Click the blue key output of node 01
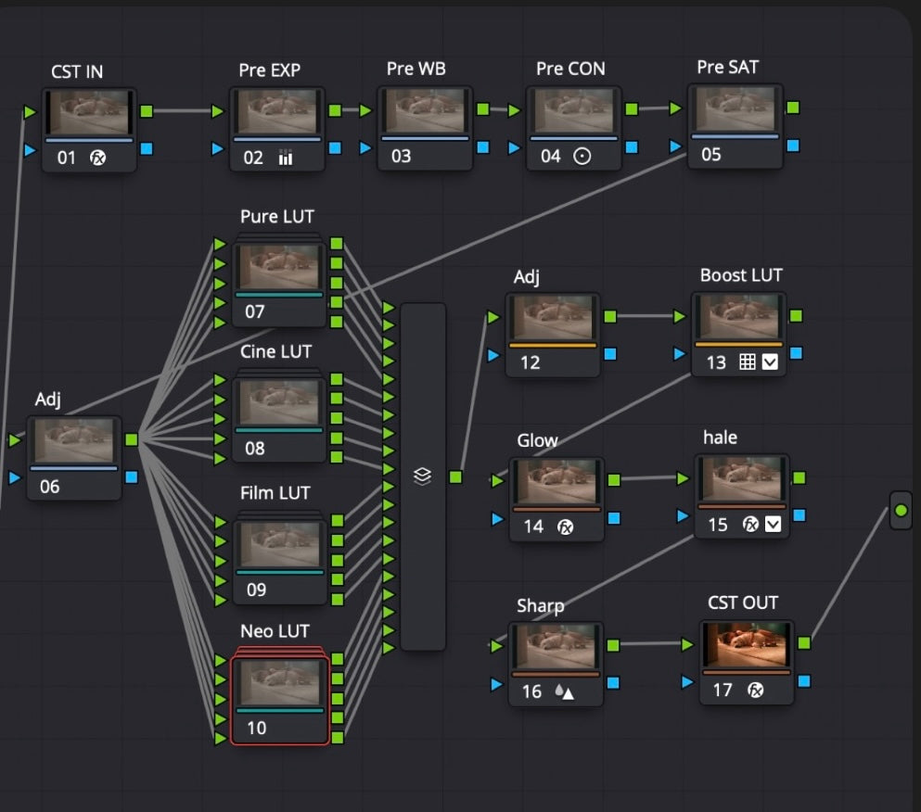This screenshot has width=921, height=812. [x=147, y=149]
